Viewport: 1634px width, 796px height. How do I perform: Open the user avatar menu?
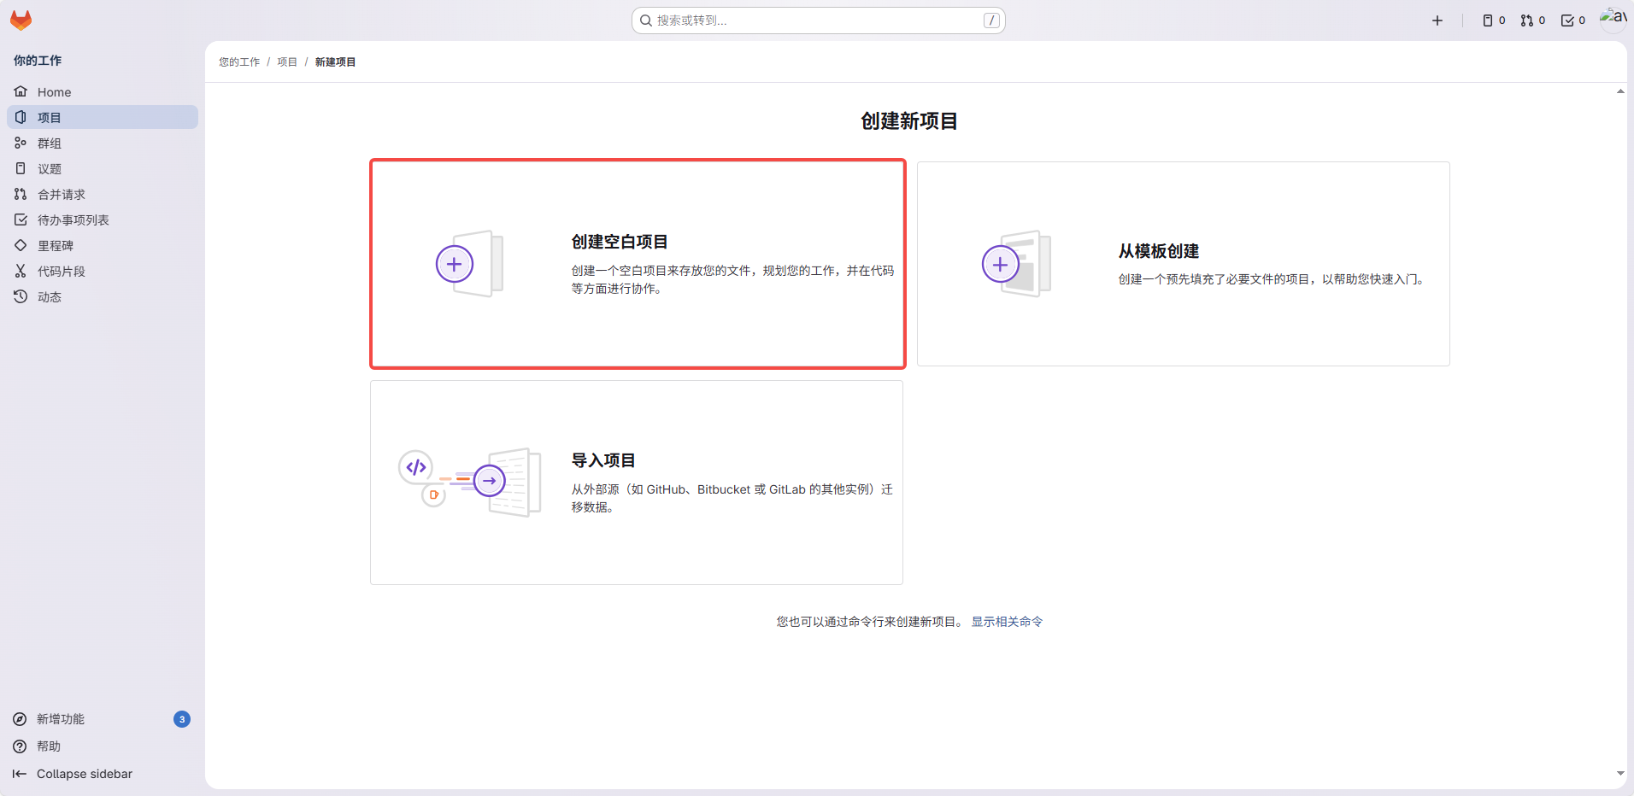point(1613,19)
